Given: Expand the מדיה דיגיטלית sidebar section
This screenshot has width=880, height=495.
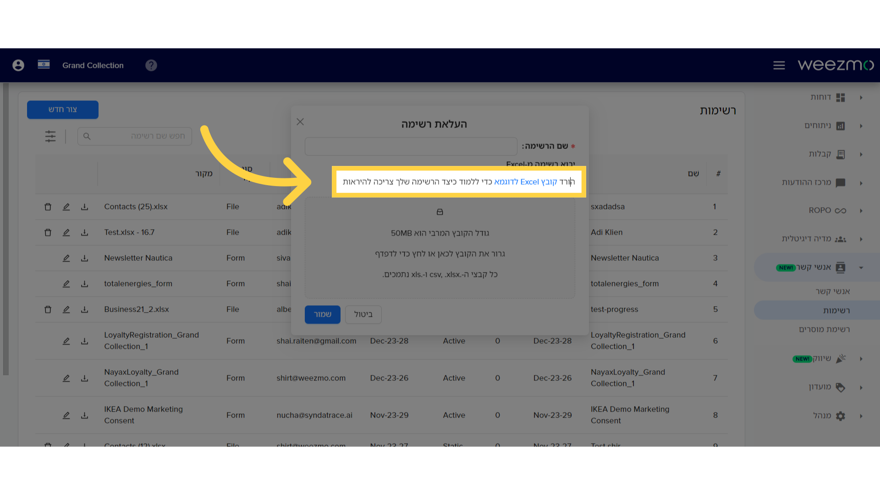Looking at the screenshot, I should click(861, 239).
